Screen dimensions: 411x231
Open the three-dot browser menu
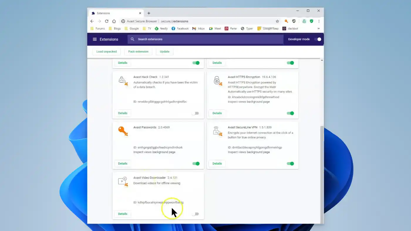coord(319,21)
